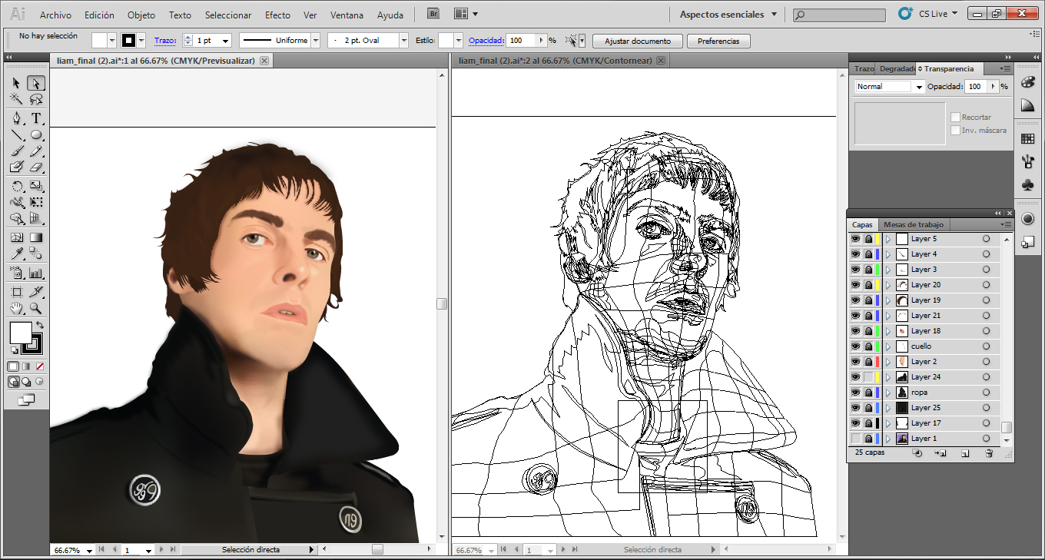Click the Layer 24 thumbnail
Screen dimensions: 1045x560
coord(902,377)
